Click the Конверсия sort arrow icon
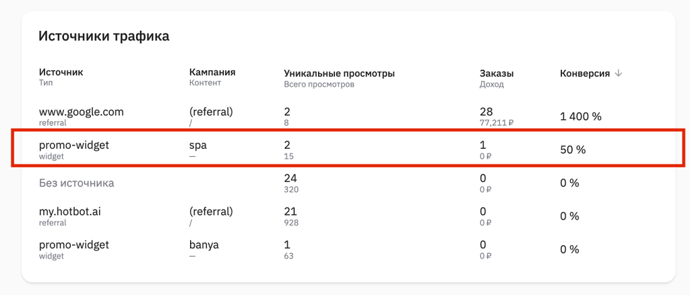Screen dimensions: 690x295 click(x=619, y=74)
